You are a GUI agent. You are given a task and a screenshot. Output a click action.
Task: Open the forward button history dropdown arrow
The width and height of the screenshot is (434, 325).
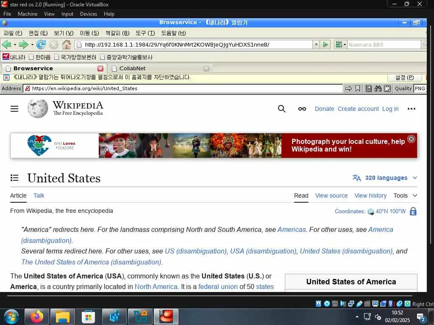click(x=32, y=44)
